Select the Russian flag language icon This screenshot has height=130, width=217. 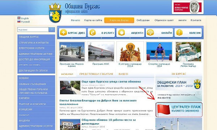[19, 21]
